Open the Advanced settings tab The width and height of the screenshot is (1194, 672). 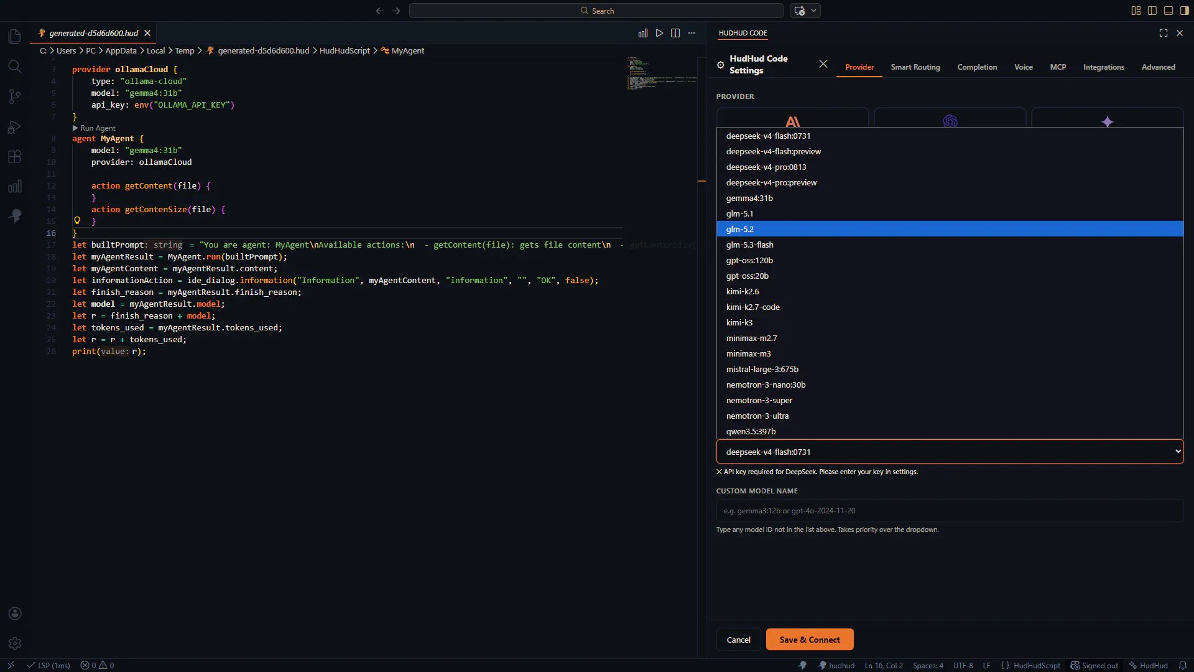(1158, 67)
